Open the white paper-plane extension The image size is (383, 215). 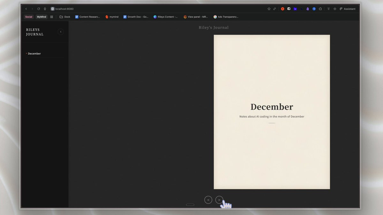click(x=289, y=9)
